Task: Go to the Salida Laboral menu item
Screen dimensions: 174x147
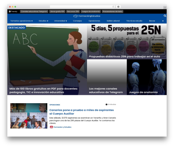Action: (x=113, y=21)
